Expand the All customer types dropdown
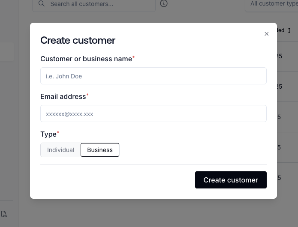This screenshot has width=298, height=227. pyautogui.click(x=272, y=4)
